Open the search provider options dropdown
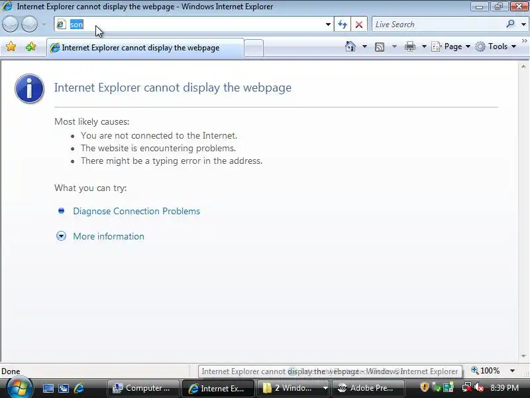 tap(523, 25)
